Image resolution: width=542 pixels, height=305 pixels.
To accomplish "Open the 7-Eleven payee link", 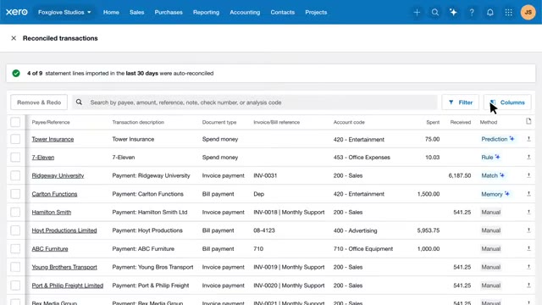I will click(x=43, y=158).
